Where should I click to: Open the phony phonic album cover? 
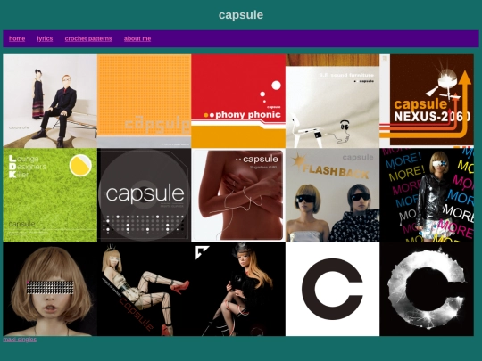(x=238, y=101)
